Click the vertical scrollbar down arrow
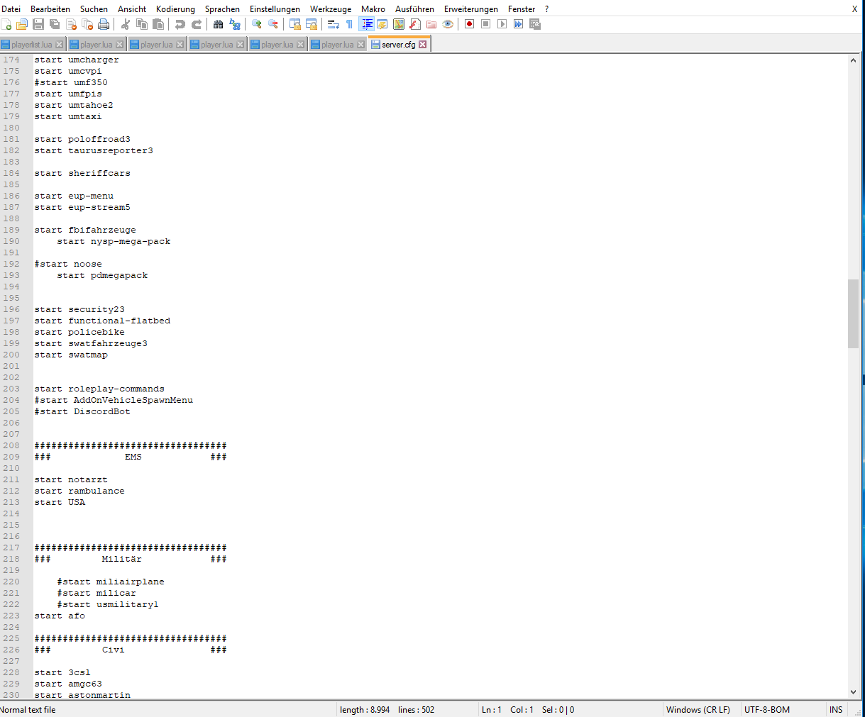 click(x=853, y=692)
